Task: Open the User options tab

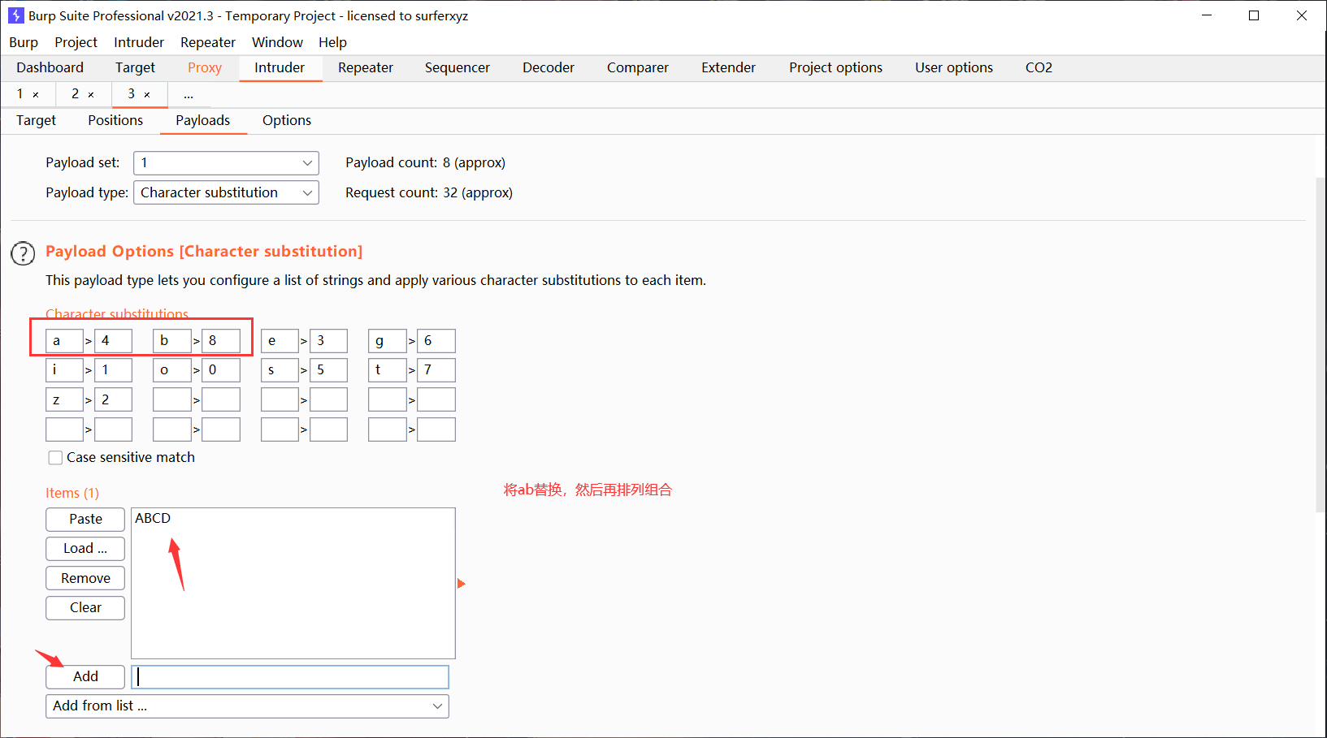Action: pyautogui.click(x=954, y=68)
